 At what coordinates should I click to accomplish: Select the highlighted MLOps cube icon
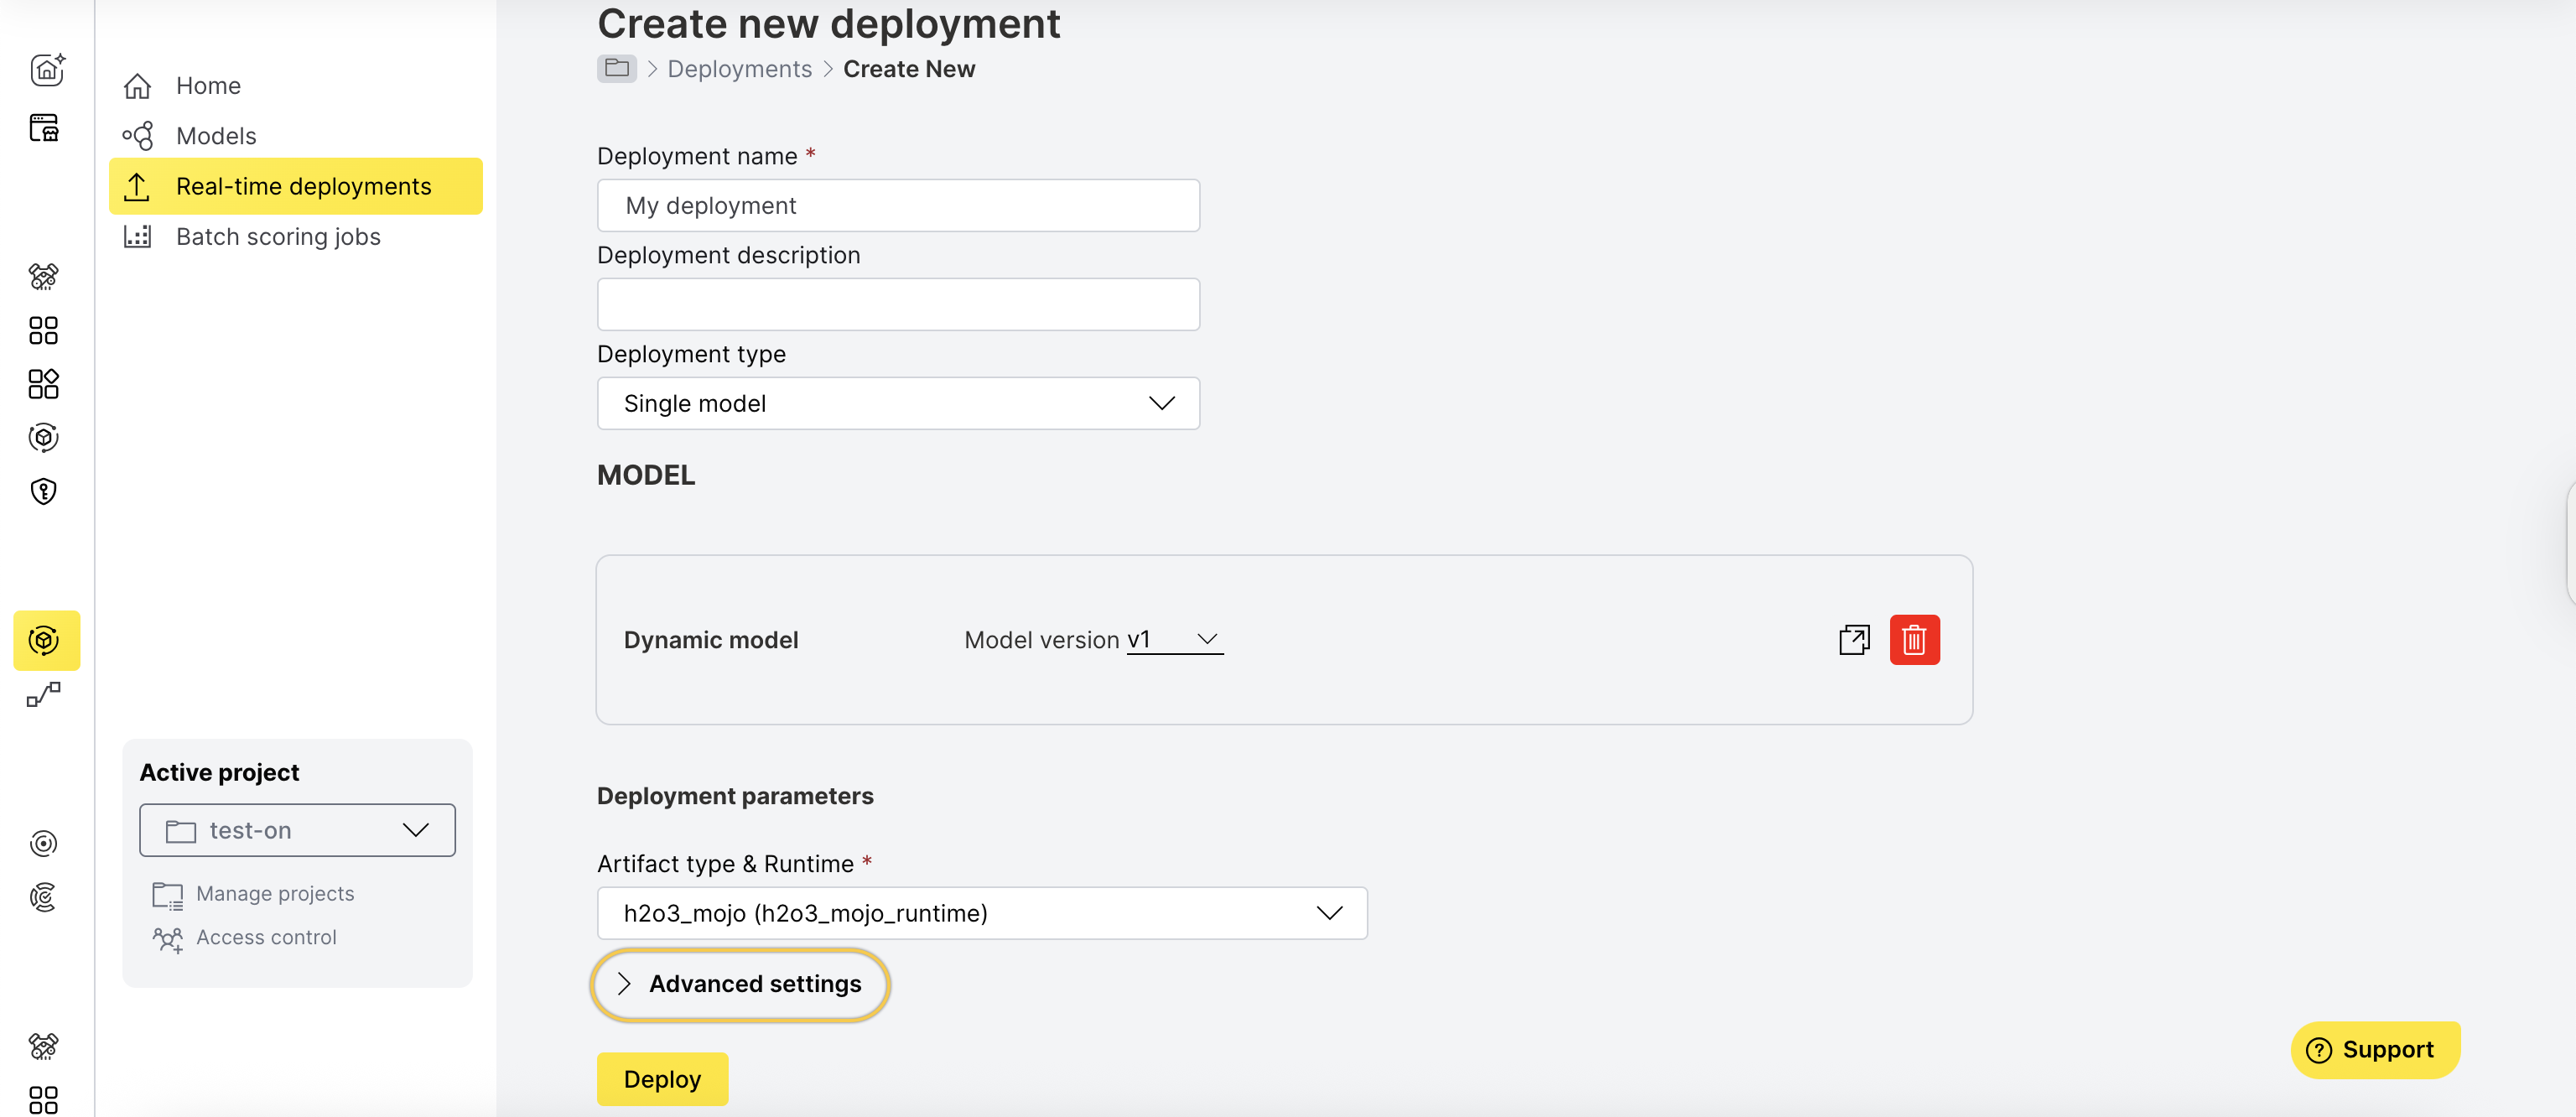[44, 641]
